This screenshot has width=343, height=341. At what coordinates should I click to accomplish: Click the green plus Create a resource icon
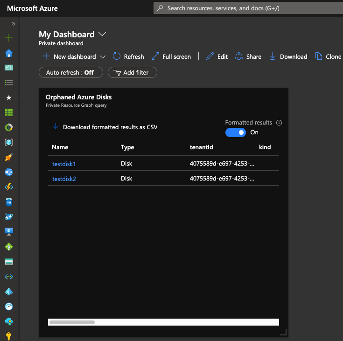tap(9, 38)
